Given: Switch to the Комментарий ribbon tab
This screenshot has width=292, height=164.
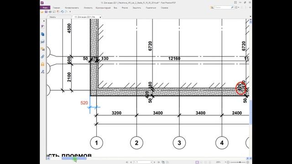Looking at the screenshot, I should (103, 8).
